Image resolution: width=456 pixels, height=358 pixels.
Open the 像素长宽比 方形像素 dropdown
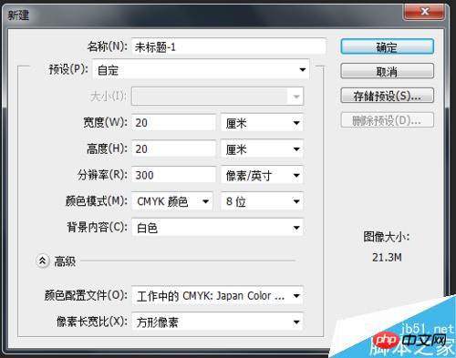[x=217, y=322]
